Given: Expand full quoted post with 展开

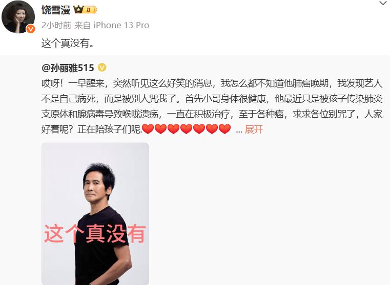Looking at the screenshot, I should tap(254, 129).
